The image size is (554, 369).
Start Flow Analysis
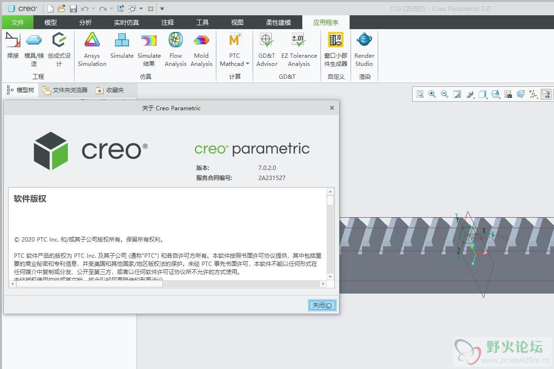click(176, 49)
